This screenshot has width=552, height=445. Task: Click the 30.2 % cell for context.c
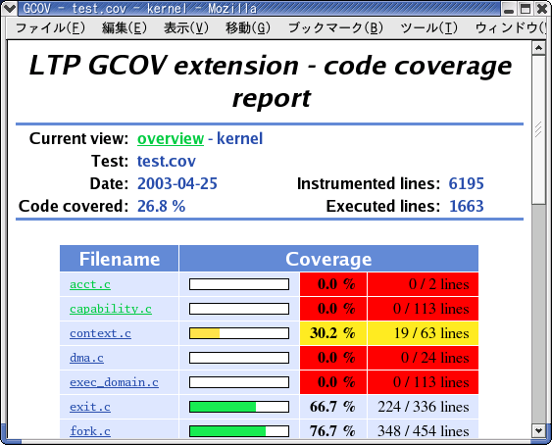pos(333,333)
